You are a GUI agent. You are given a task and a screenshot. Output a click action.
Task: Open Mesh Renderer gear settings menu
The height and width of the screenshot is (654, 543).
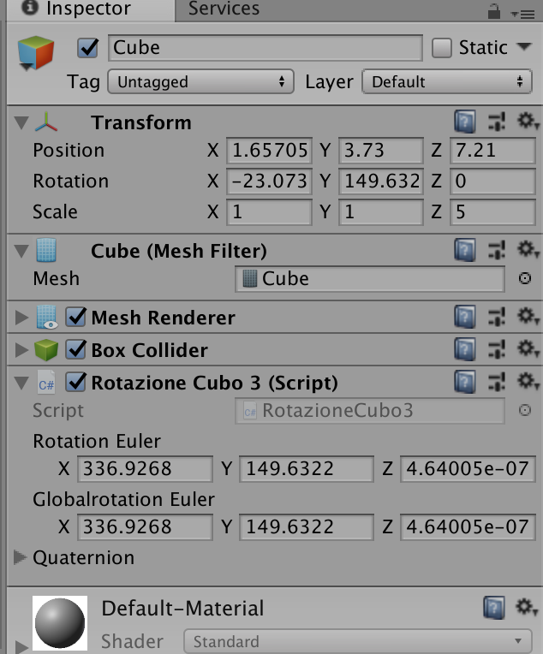point(528,317)
